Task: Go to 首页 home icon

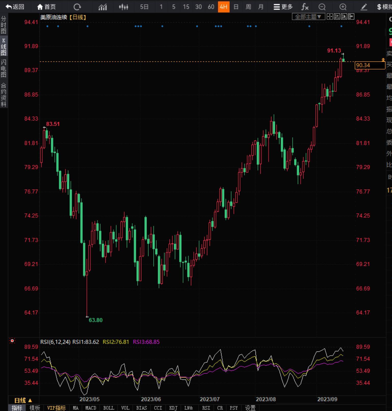Action: [46, 7]
